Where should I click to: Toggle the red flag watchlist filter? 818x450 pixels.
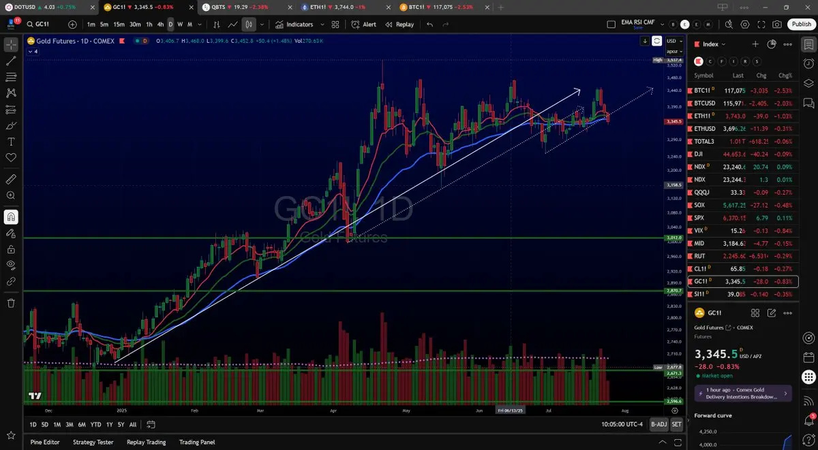(x=699, y=61)
